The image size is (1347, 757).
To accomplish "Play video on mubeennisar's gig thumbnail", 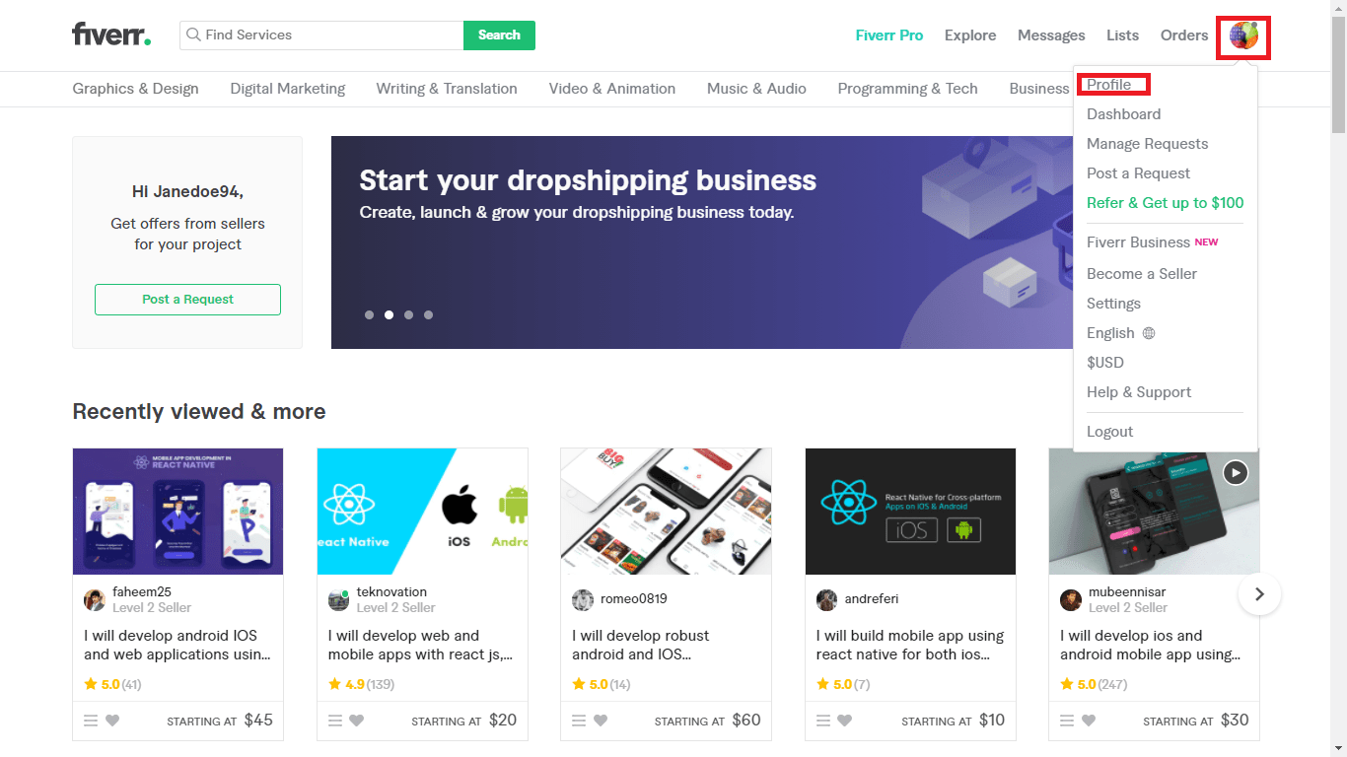I will tap(1236, 473).
